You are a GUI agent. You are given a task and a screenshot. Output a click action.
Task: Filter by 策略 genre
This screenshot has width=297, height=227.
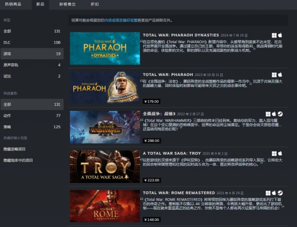32,127
